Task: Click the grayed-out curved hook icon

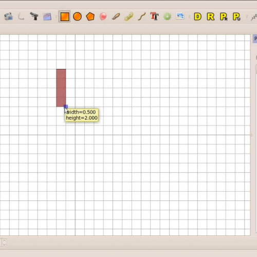Action: point(21,16)
